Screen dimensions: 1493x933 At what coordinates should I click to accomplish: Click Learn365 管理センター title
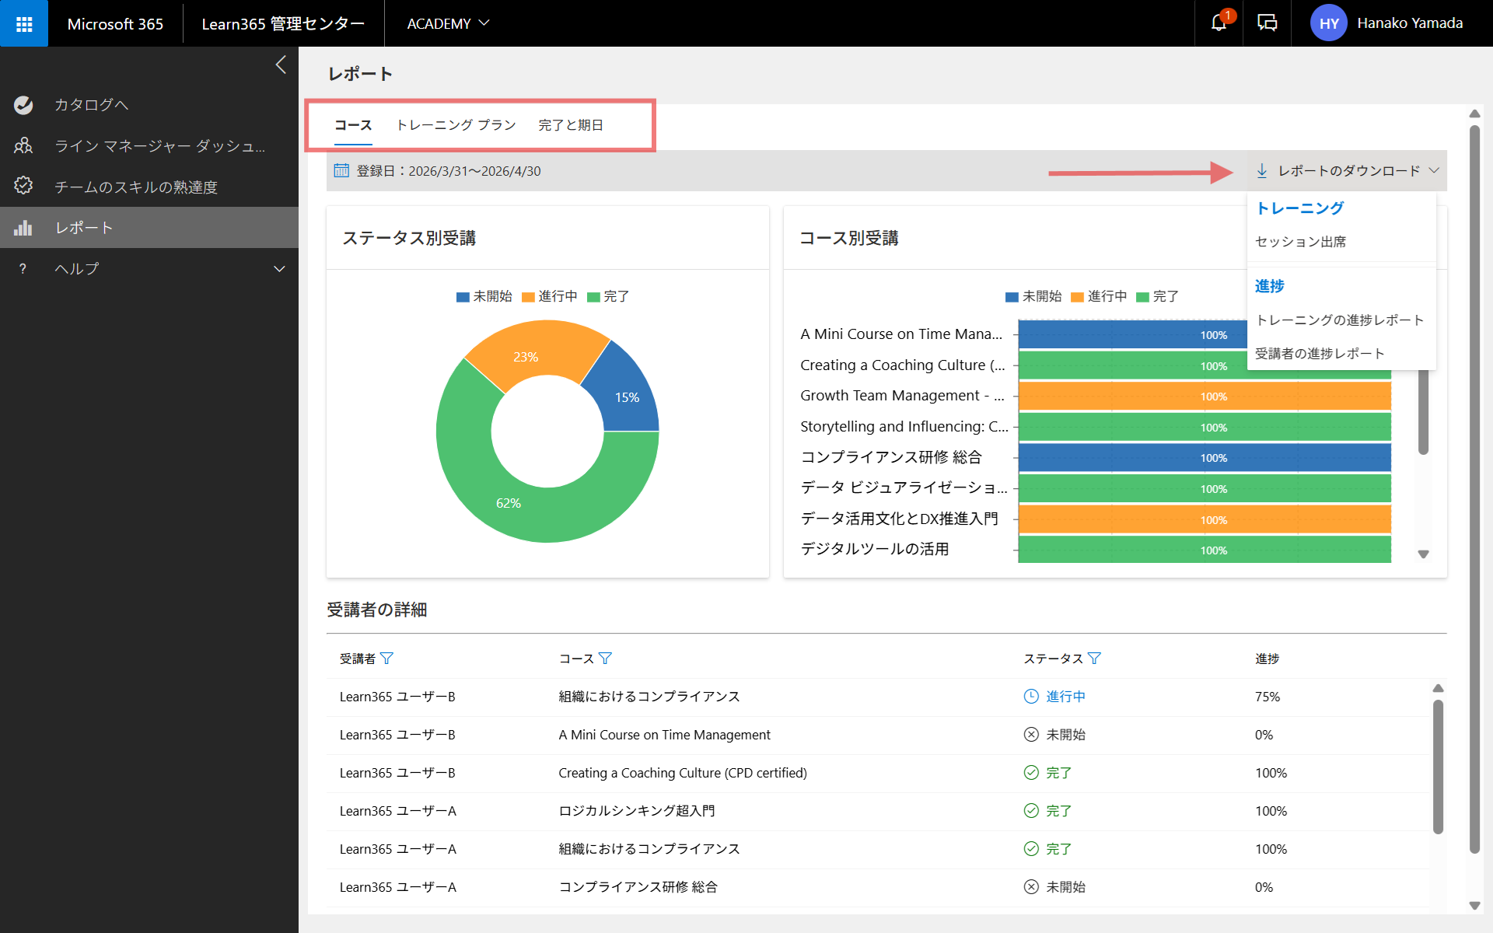click(283, 23)
